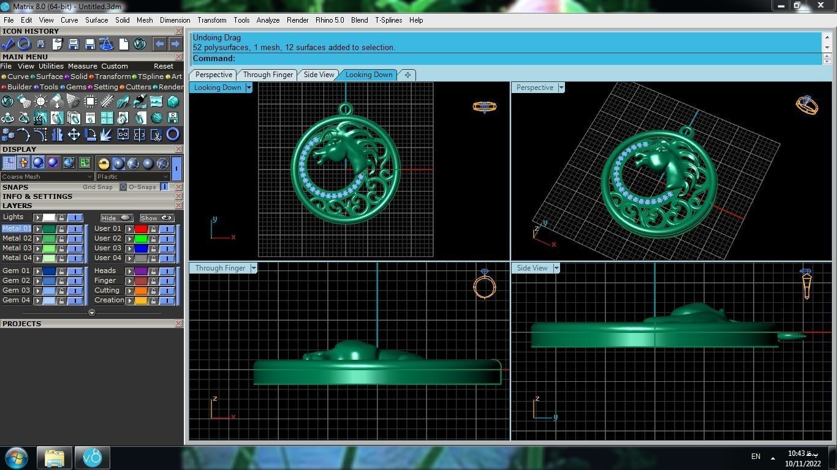Screen dimensions: 837x470
Task: Expand the Layers panel with down arrow
Action: pos(92,313)
